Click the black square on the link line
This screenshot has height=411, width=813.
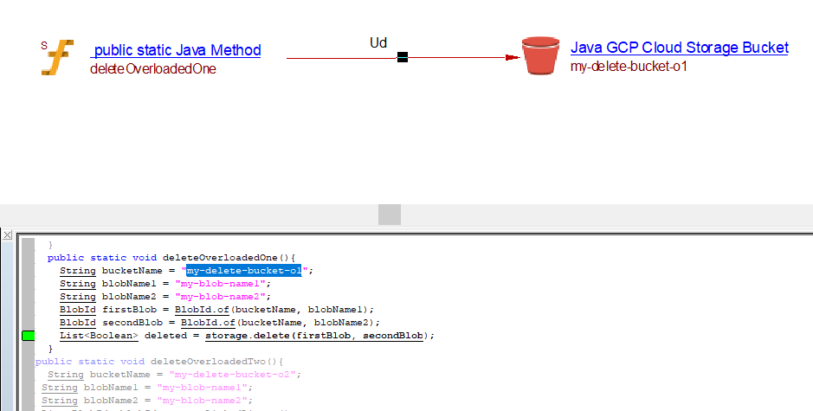click(x=402, y=58)
